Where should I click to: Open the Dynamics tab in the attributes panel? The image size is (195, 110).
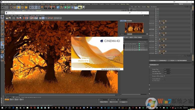(x=153, y=60)
